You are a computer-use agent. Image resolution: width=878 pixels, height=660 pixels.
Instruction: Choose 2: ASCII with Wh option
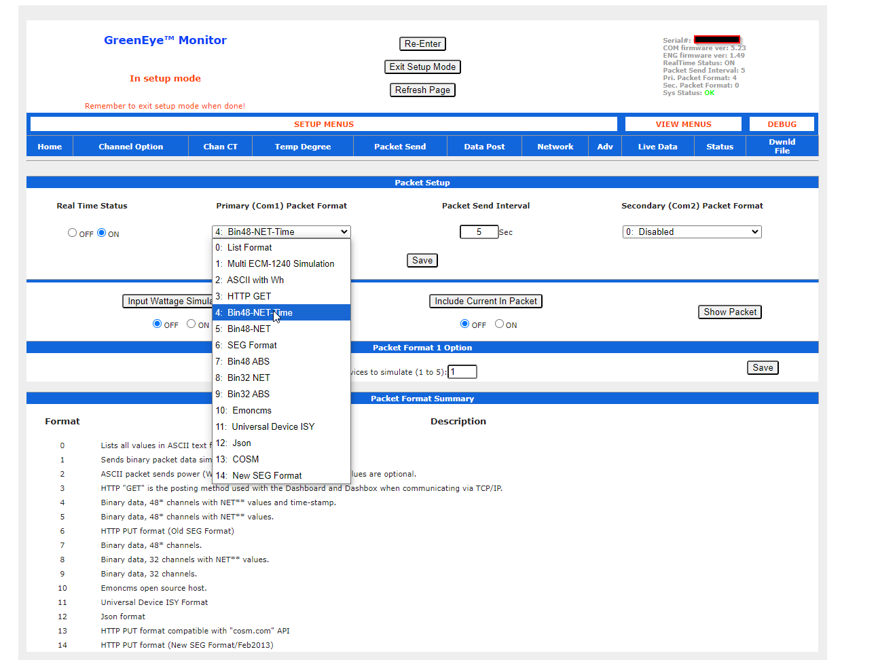tap(281, 280)
